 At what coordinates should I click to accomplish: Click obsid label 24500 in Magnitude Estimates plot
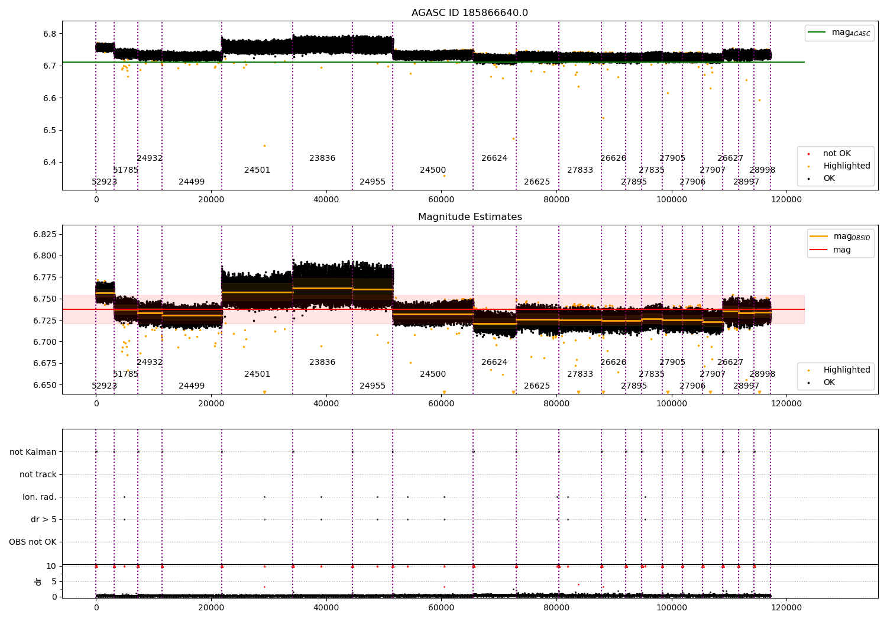[x=433, y=374]
